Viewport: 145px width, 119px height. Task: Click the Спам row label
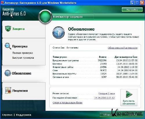[x=55, y=70]
